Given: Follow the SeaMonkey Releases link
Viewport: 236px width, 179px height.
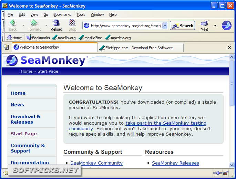Looking at the screenshot, I should pos(175,163).
